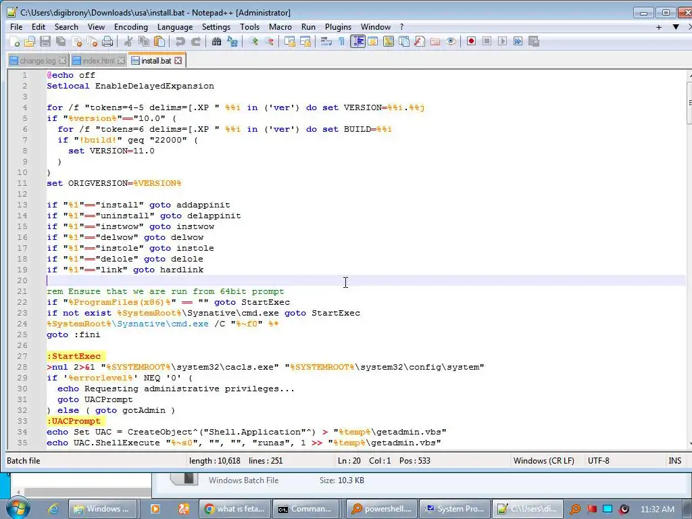Open the Replace toolbar icon
The height and width of the screenshot is (519, 692).
pos(232,41)
